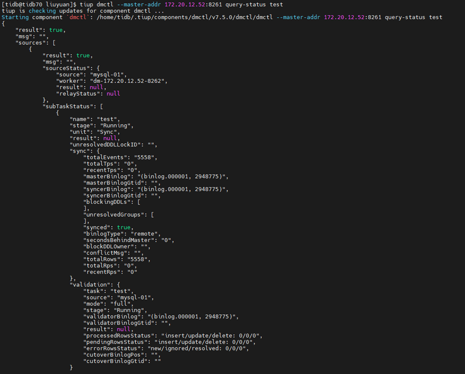Click the "cutoverBinlogGtid" line
Viewport: 465px width, 374px height.
[122, 361]
